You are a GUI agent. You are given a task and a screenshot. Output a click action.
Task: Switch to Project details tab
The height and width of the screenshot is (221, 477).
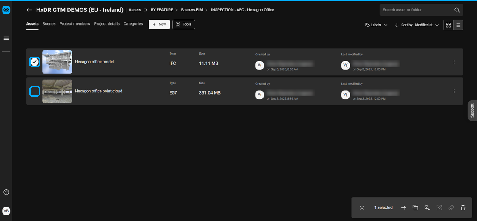tap(107, 24)
